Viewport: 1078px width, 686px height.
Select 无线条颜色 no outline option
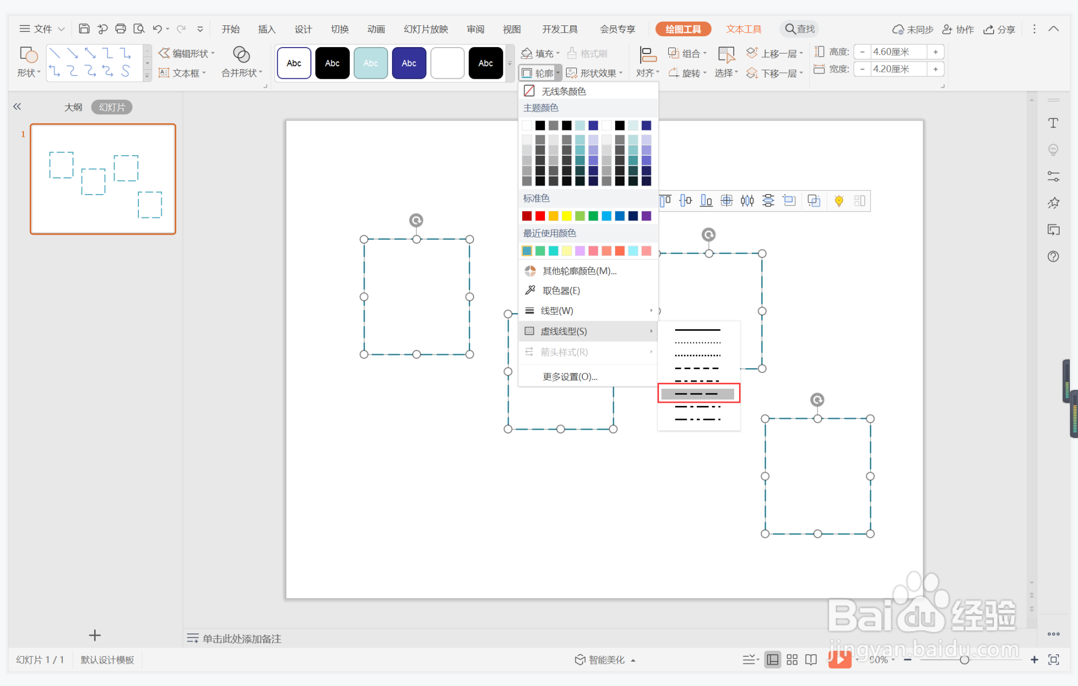tap(563, 91)
